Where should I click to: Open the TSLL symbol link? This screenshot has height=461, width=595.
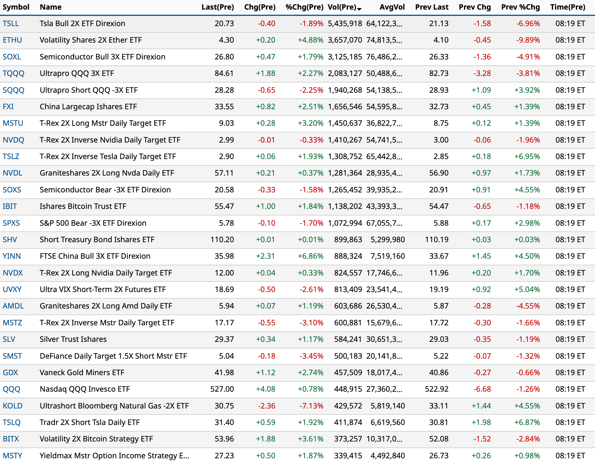tap(11, 24)
